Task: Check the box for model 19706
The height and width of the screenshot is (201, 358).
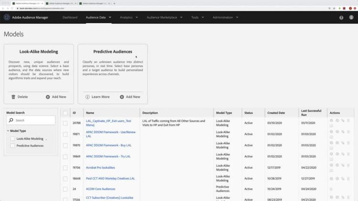Action: coord(65,168)
